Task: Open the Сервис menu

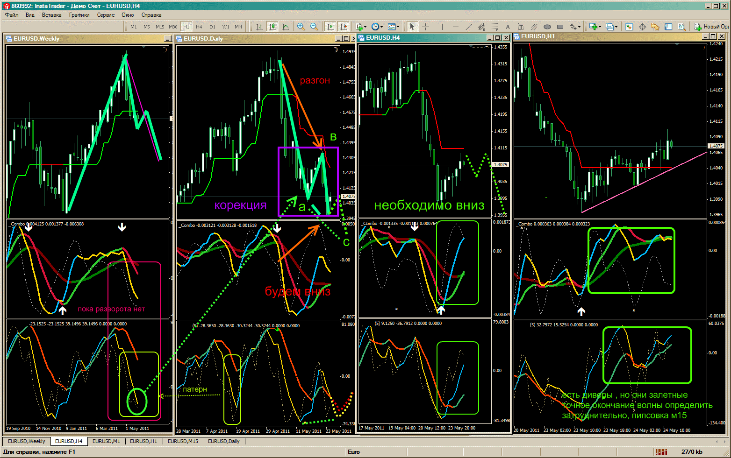Action: tap(106, 15)
